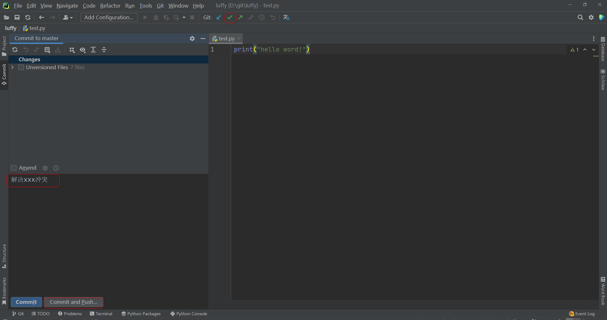Image resolution: width=607 pixels, height=320 pixels.
Task: Open Search Everywhere magnifier icon
Action: point(580,18)
